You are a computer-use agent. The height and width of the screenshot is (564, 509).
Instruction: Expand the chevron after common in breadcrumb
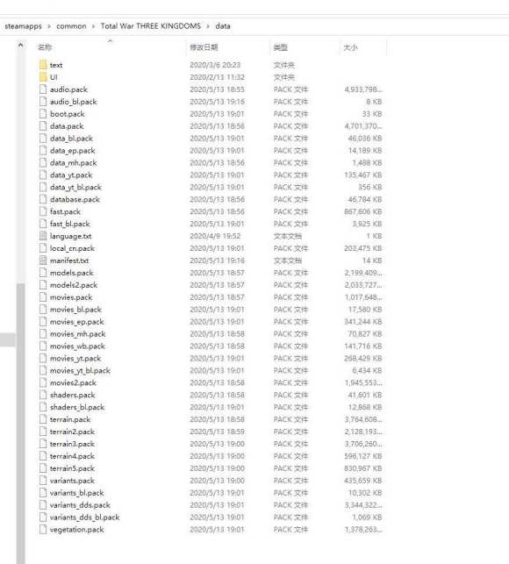(x=94, y=26)
